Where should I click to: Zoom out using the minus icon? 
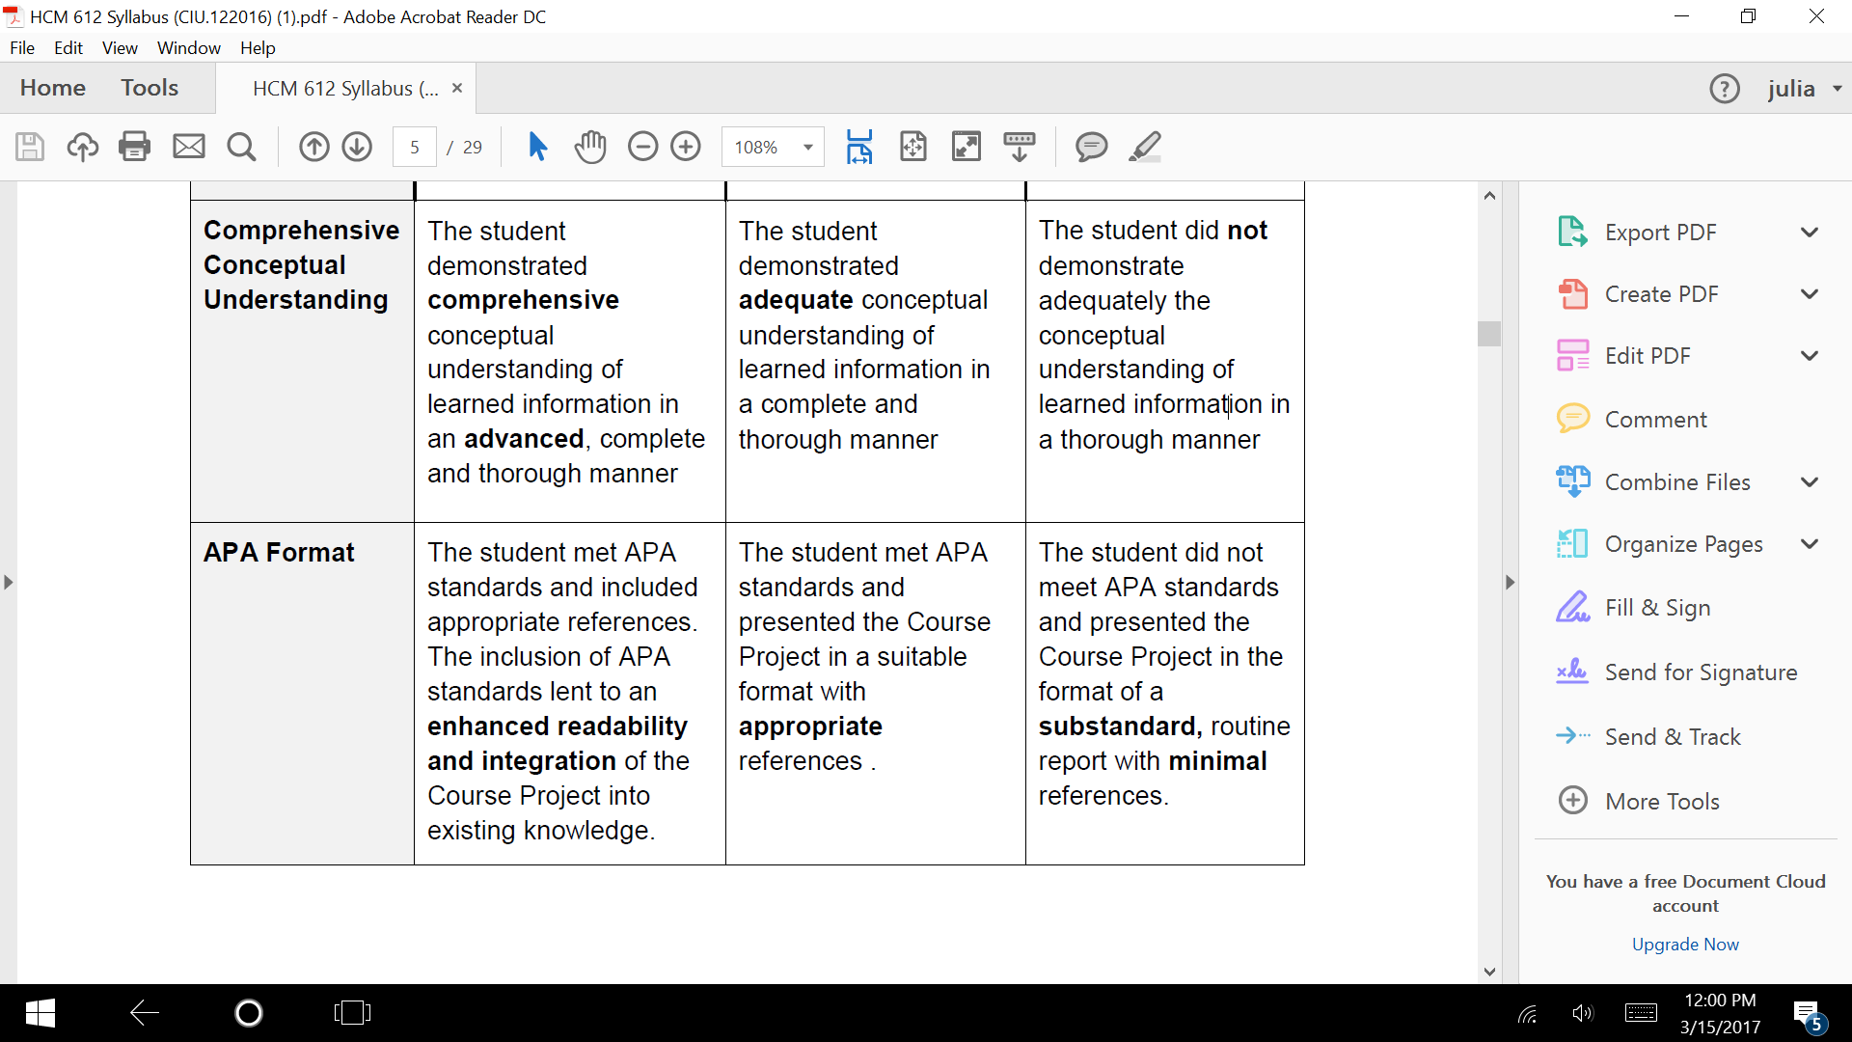click(x=642, y=147)
